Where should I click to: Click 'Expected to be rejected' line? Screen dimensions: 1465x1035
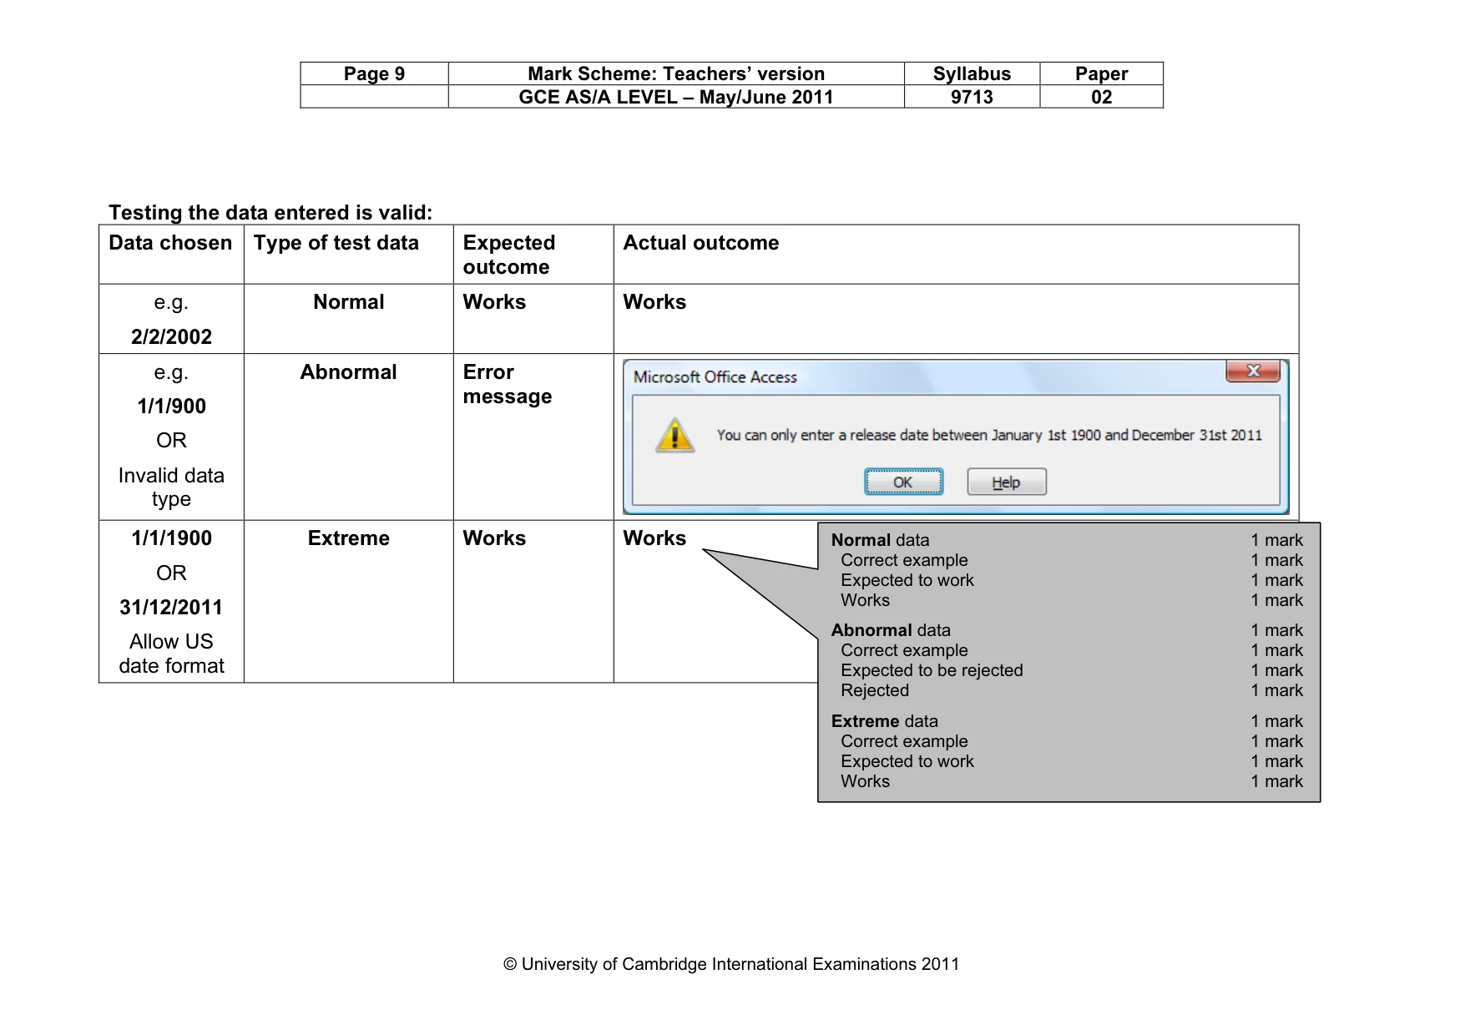(932, 670)
